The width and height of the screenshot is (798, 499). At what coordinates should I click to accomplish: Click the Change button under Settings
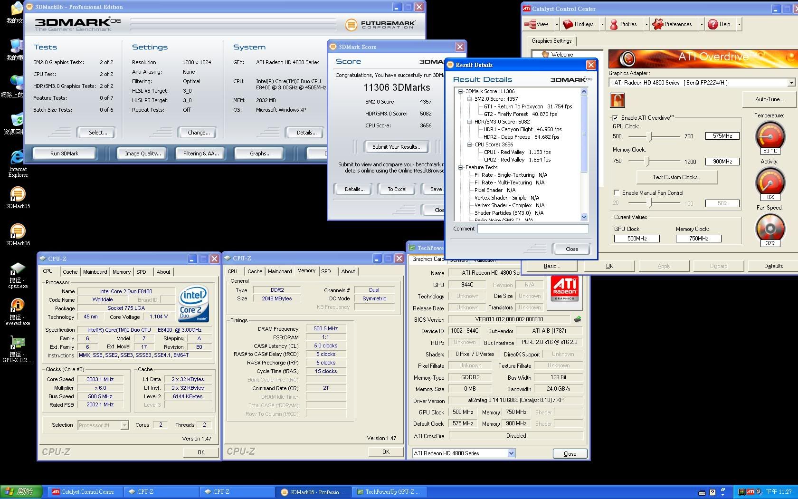(x=198, y=133)
